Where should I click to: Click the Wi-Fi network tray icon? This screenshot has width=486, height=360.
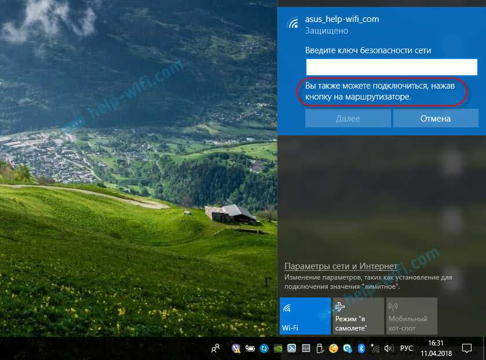pyautogui.click(x=375, y=349)
